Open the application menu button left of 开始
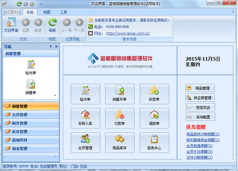238x171 pixels. coord(12,12)
